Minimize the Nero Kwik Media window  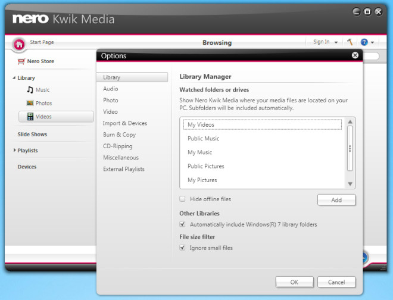(356, 12)
